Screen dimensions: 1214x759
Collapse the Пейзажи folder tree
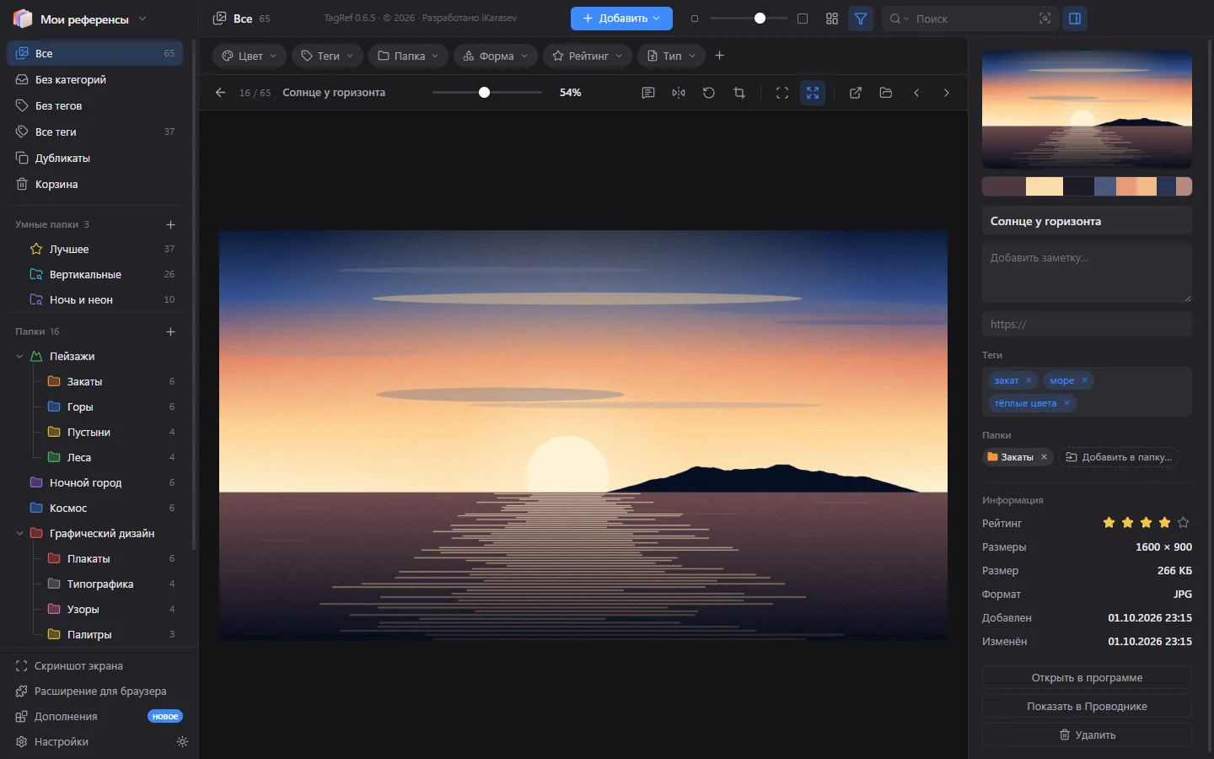pyautogui.click(x=20, y=357)
